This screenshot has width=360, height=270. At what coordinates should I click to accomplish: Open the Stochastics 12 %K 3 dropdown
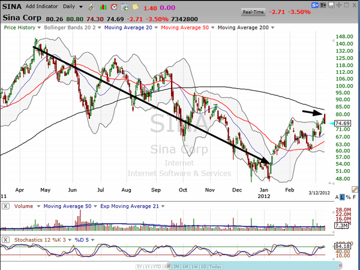tap(70, 240)
